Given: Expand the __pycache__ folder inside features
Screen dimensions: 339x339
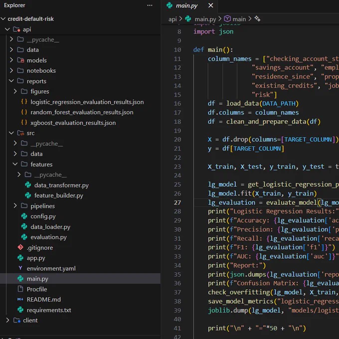Looking at the screenshot, I should click(19, 174).
